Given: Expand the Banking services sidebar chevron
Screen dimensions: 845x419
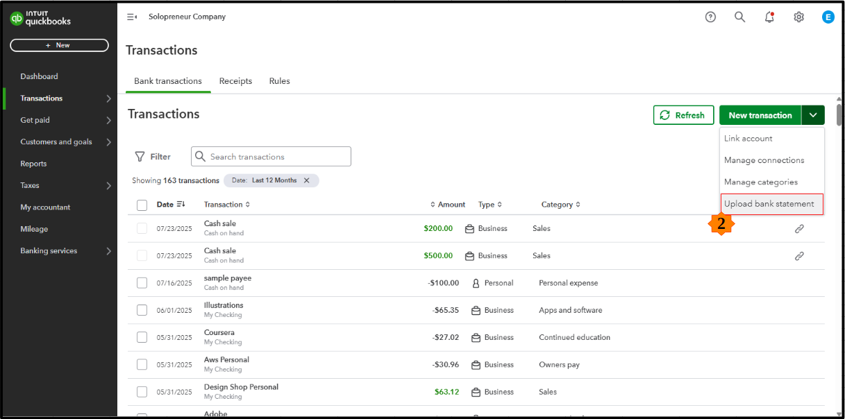Looking at the screenshot, I should point(108,251).
